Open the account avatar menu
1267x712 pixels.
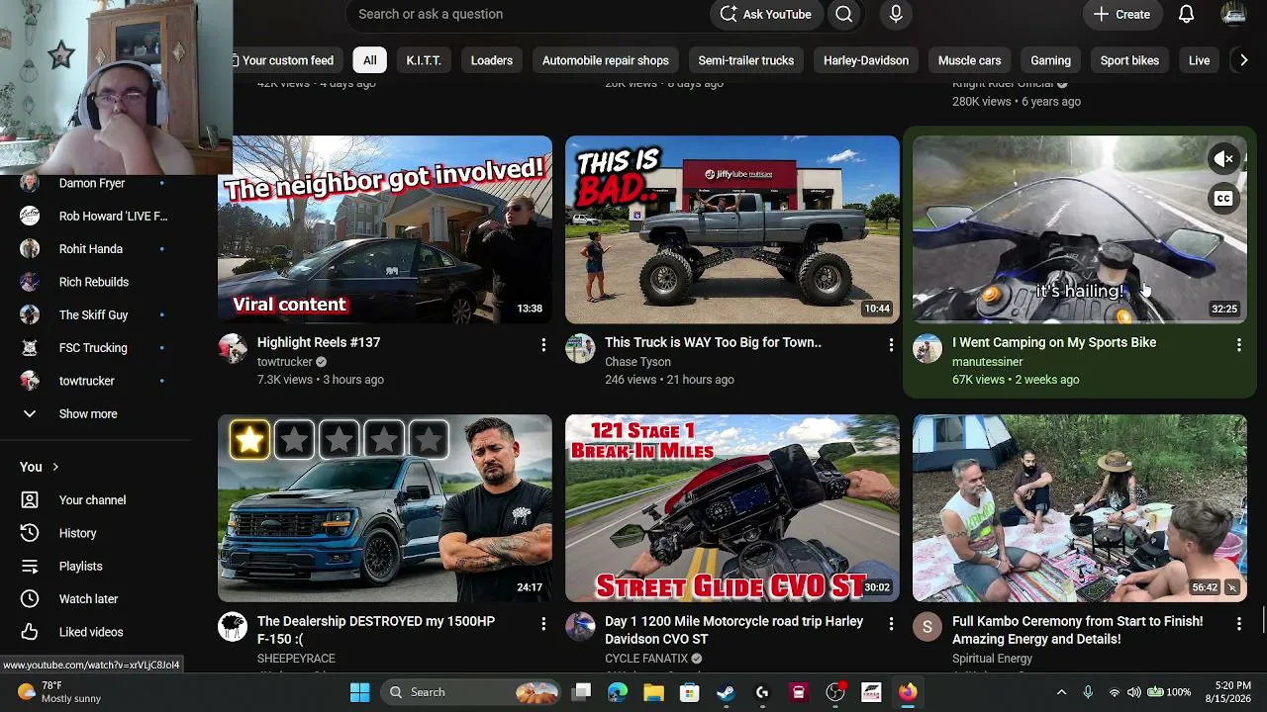pyautogui.click(x=1233, y=14)
